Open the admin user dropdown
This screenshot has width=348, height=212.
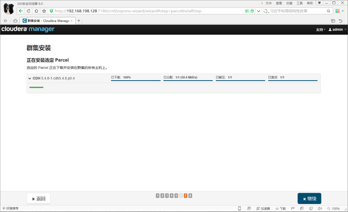coord(337,29)
